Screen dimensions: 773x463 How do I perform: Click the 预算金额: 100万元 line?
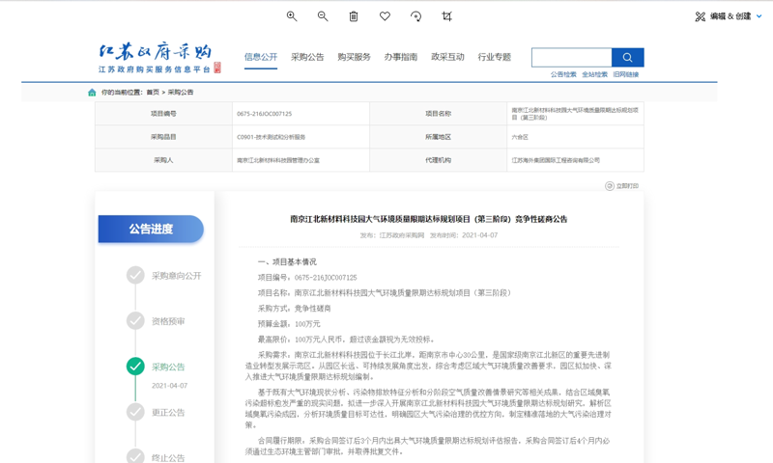tap(289, 324)
